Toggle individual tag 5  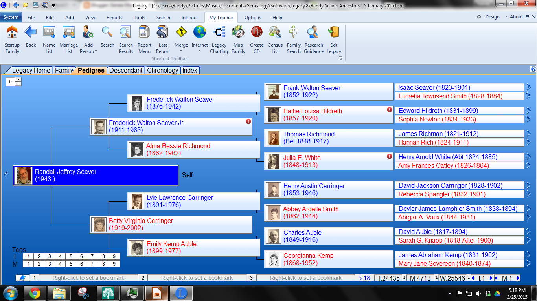(71, 257)
